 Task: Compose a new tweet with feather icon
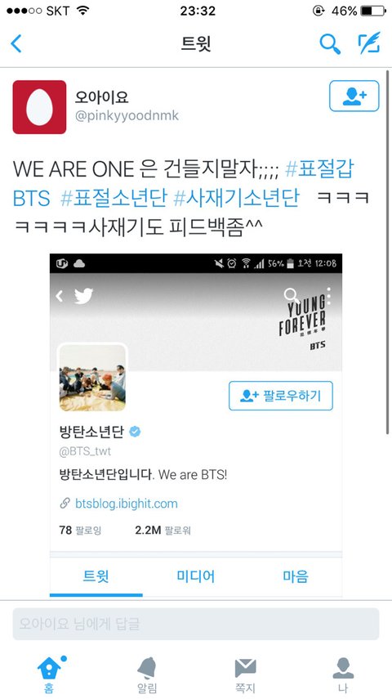click(x=369, y=43)
